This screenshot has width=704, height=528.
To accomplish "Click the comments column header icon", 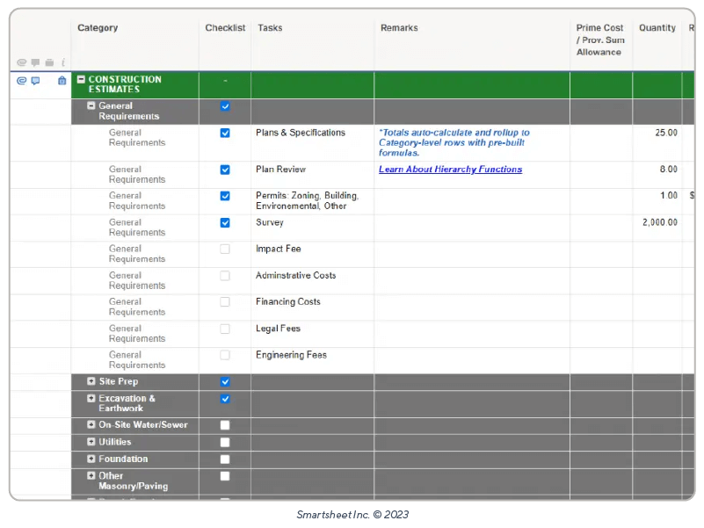I will click(35, 62).
